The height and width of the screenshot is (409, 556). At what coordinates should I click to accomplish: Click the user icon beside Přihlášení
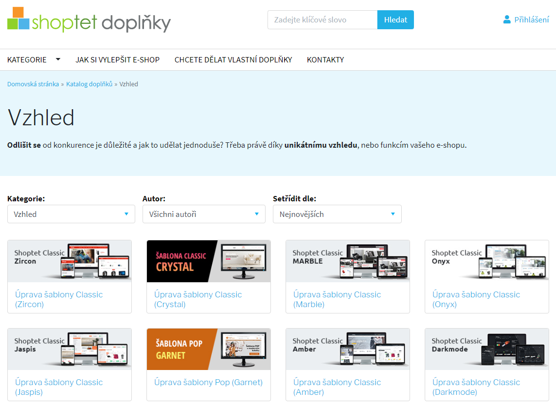(507, 19)
